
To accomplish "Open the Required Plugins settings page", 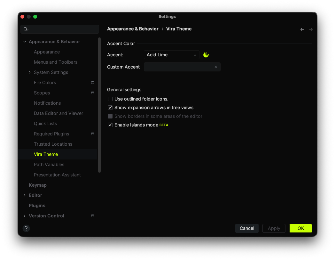I will point(51,134).
